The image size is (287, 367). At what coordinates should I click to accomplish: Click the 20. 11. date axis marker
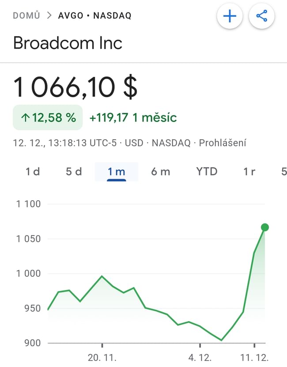102,357
